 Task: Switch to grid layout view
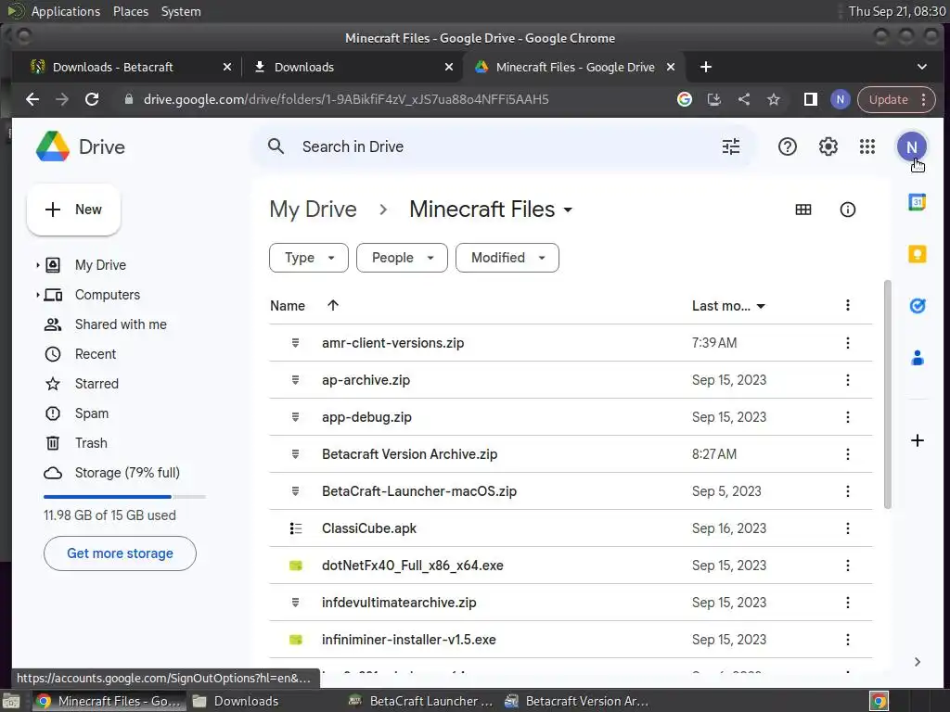[802, 210]
